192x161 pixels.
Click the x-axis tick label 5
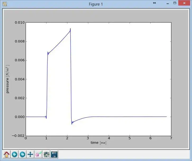(130, 138)
